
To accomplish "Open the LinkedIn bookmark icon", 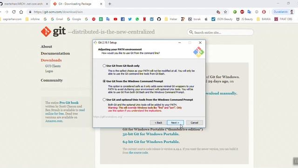I will tap(152, 19).
